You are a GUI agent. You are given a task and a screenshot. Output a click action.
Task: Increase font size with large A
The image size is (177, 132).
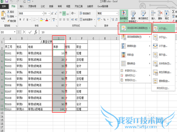coord(52,13)
